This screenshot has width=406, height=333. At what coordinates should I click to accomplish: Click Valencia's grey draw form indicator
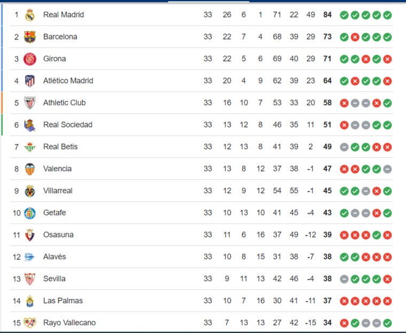click(387, 169)
